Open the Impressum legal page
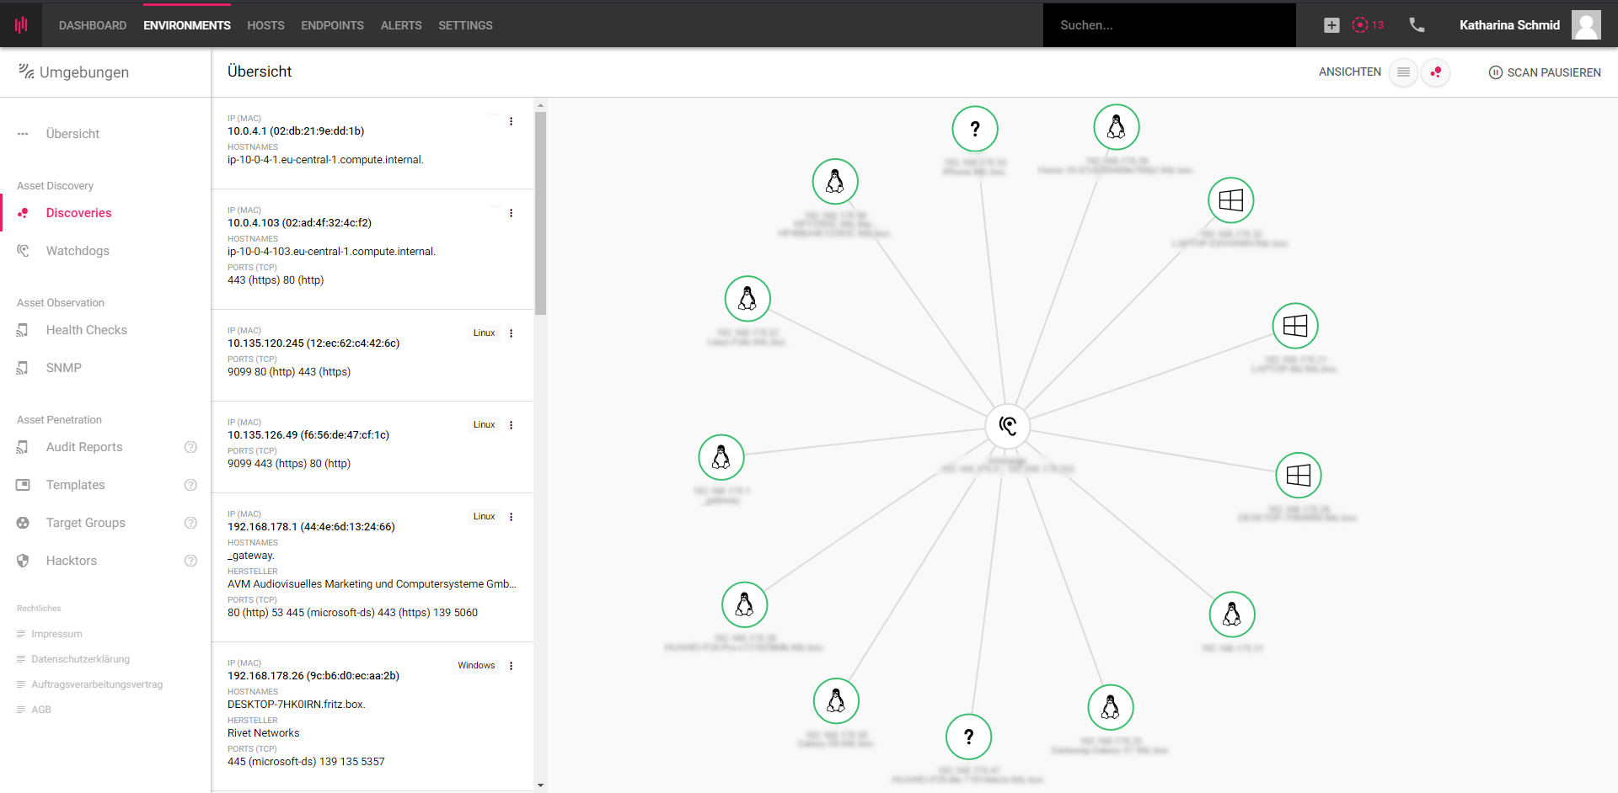1618x793 pixels. (57, 633)
